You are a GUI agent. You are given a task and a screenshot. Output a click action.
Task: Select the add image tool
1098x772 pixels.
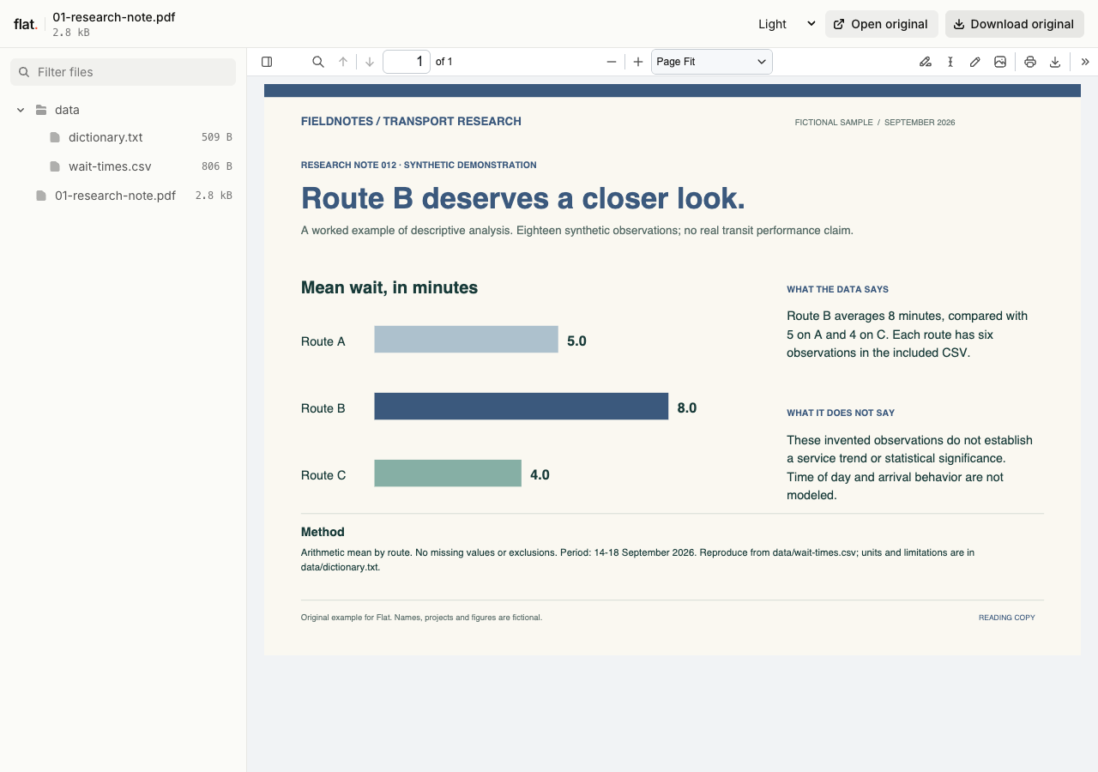[x=1000, y=62]
